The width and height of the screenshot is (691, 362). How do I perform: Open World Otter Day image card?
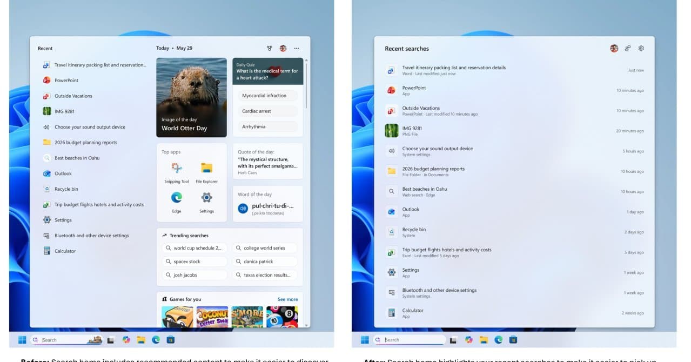pyautogui.click(x=191, y=97)
